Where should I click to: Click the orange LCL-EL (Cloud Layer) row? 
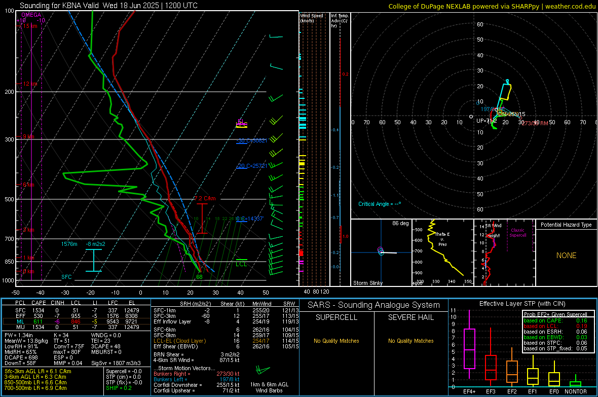point(226,341)
